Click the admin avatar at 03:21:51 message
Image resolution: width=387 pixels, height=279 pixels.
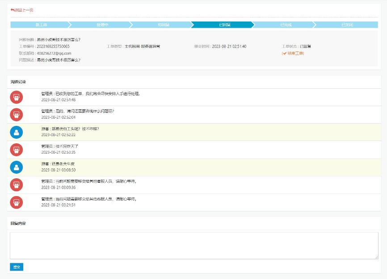(17, 202)
